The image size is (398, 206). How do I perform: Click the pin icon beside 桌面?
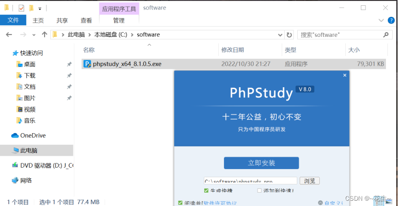(69, 65)
